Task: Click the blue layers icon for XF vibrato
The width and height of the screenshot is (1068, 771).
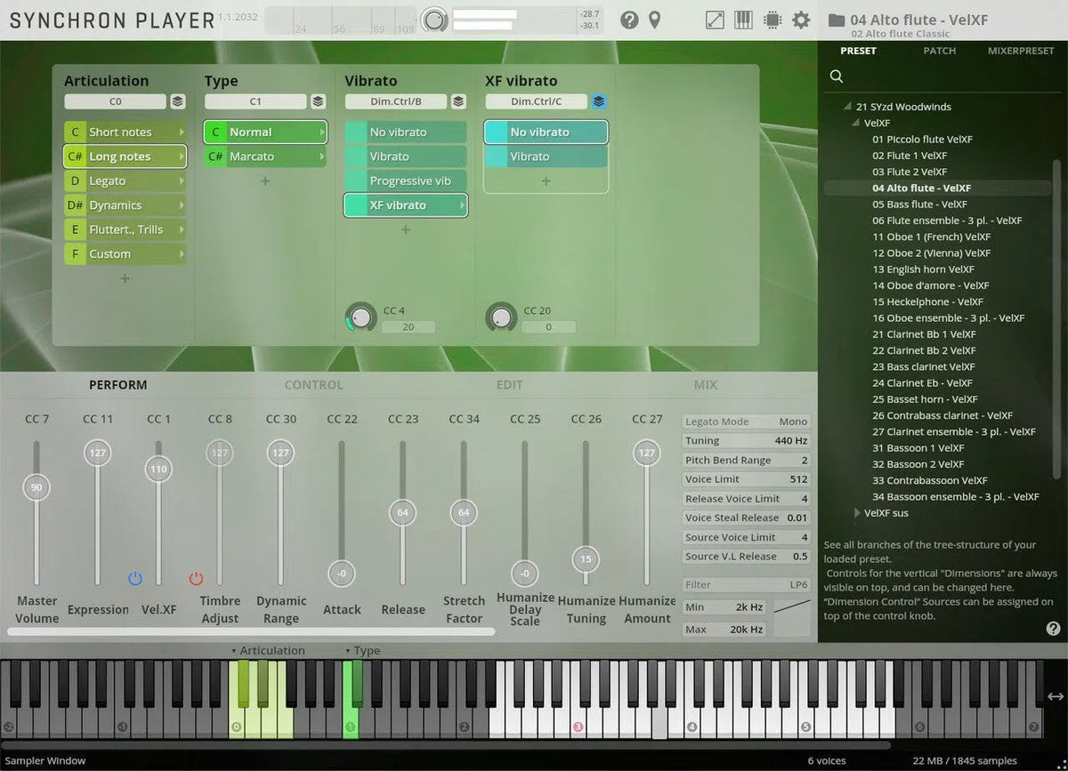Action: 599,101
